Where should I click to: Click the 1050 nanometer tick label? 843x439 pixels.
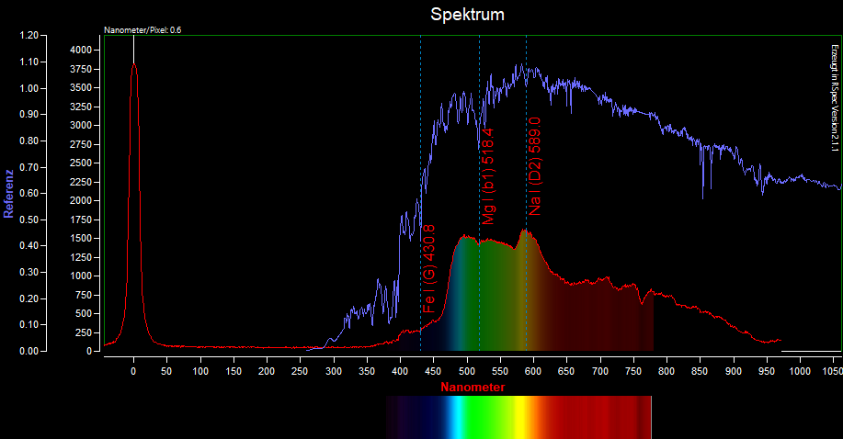point(833,371)
